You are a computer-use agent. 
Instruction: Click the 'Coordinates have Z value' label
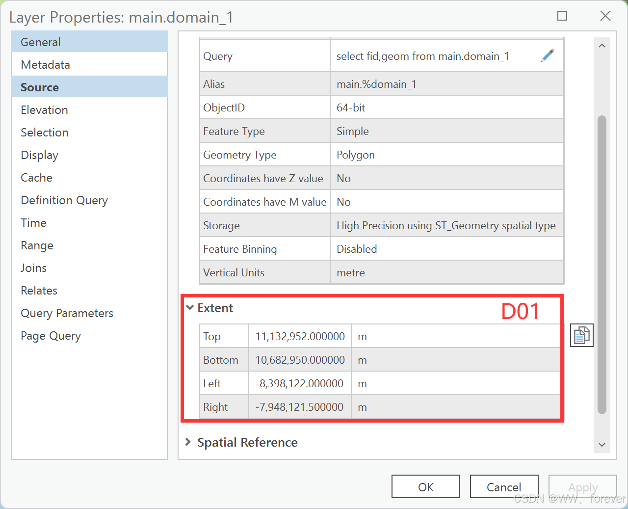pyautogui.click(x=263, y=178)
